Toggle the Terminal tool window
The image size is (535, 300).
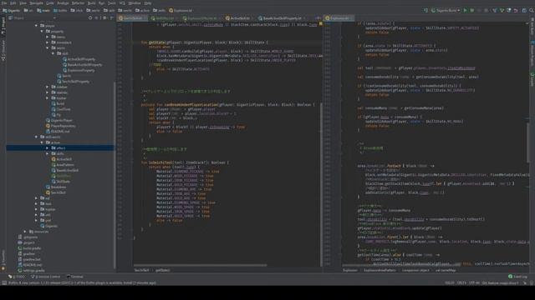pyautogui.click(x=75, y=277)
